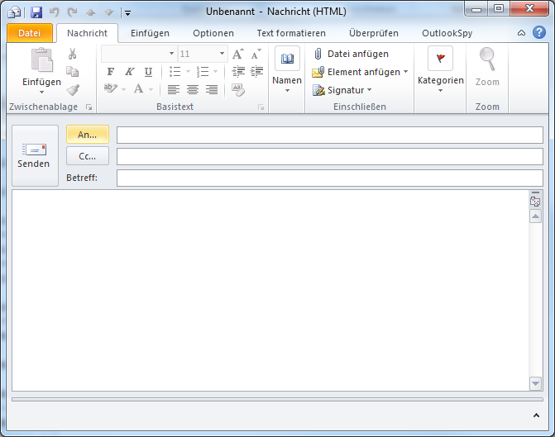Viewport: 555px width, 437px height.
Task: Open the Signatur dropdown
Action: point(342,91)
